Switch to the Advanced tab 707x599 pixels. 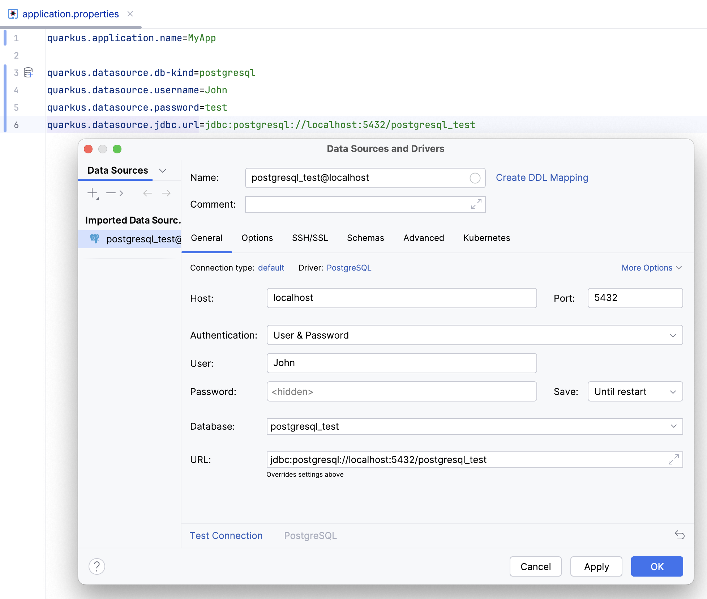423,238
